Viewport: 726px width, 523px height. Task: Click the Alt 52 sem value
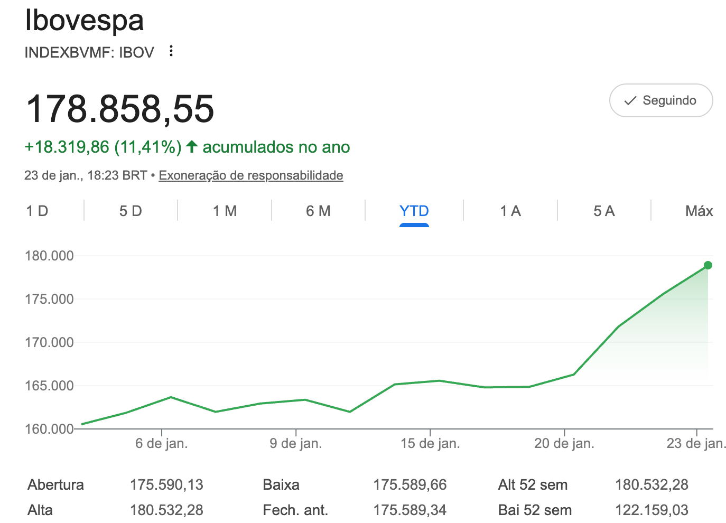pos(653,484)
